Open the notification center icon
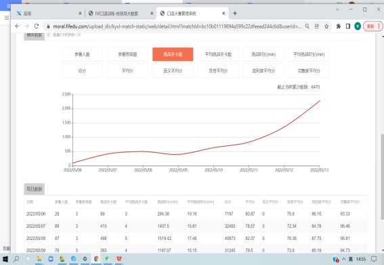384x265 pixels. click(x=374, y=259)
